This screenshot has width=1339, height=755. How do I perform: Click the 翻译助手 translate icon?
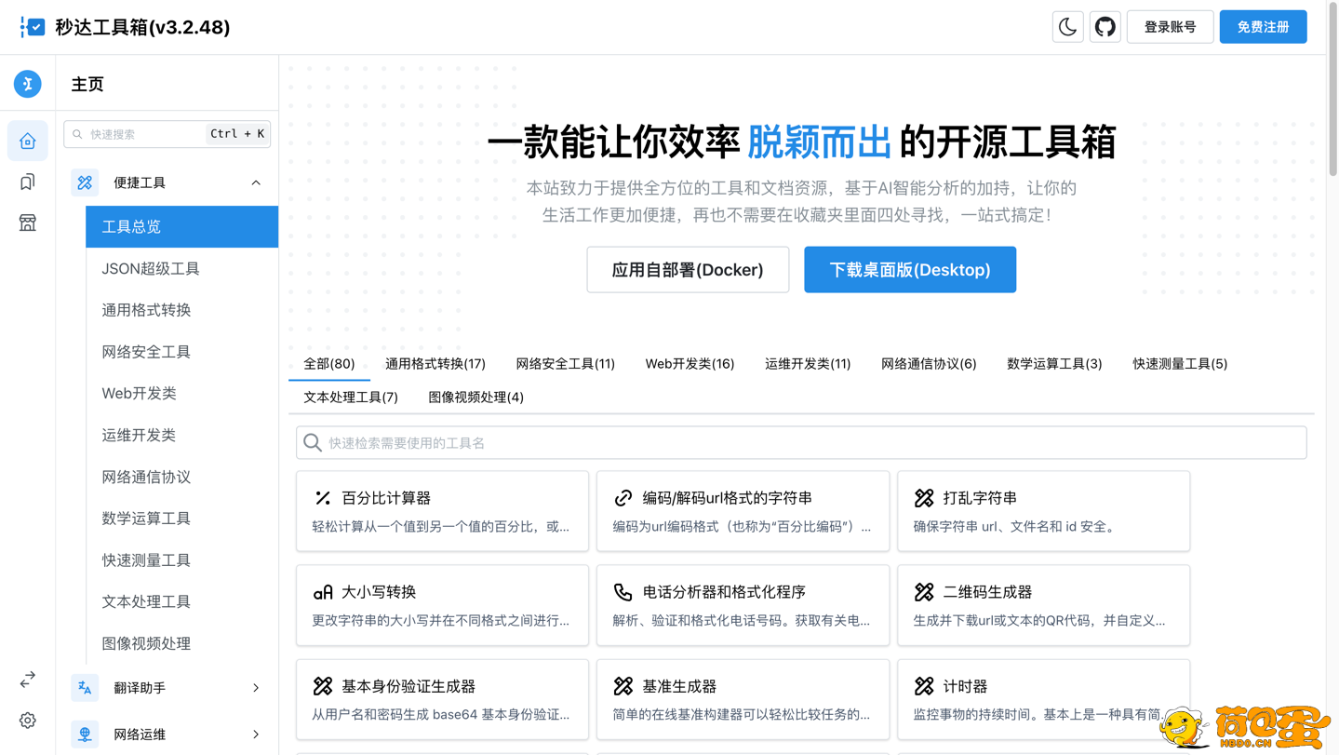point(85,688)
